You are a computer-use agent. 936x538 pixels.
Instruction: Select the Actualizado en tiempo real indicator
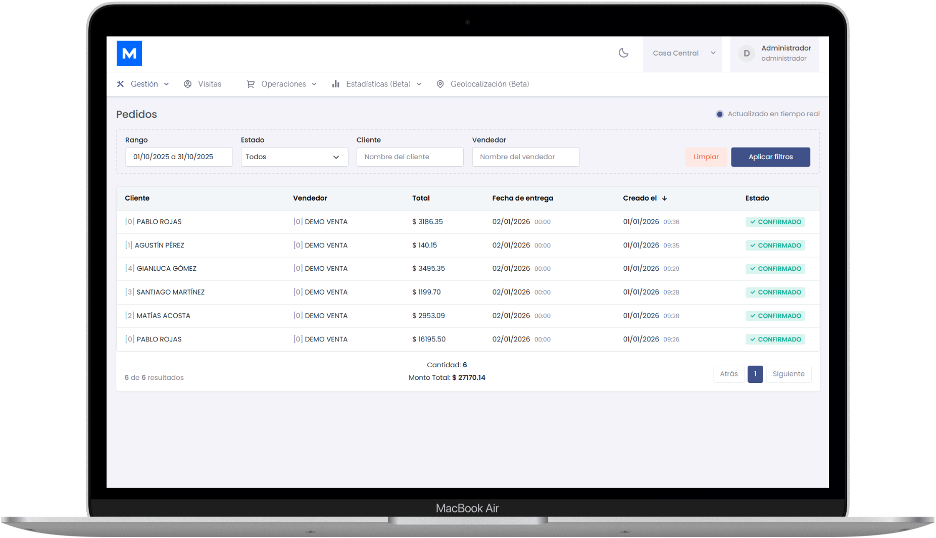(x=719, y=114)
